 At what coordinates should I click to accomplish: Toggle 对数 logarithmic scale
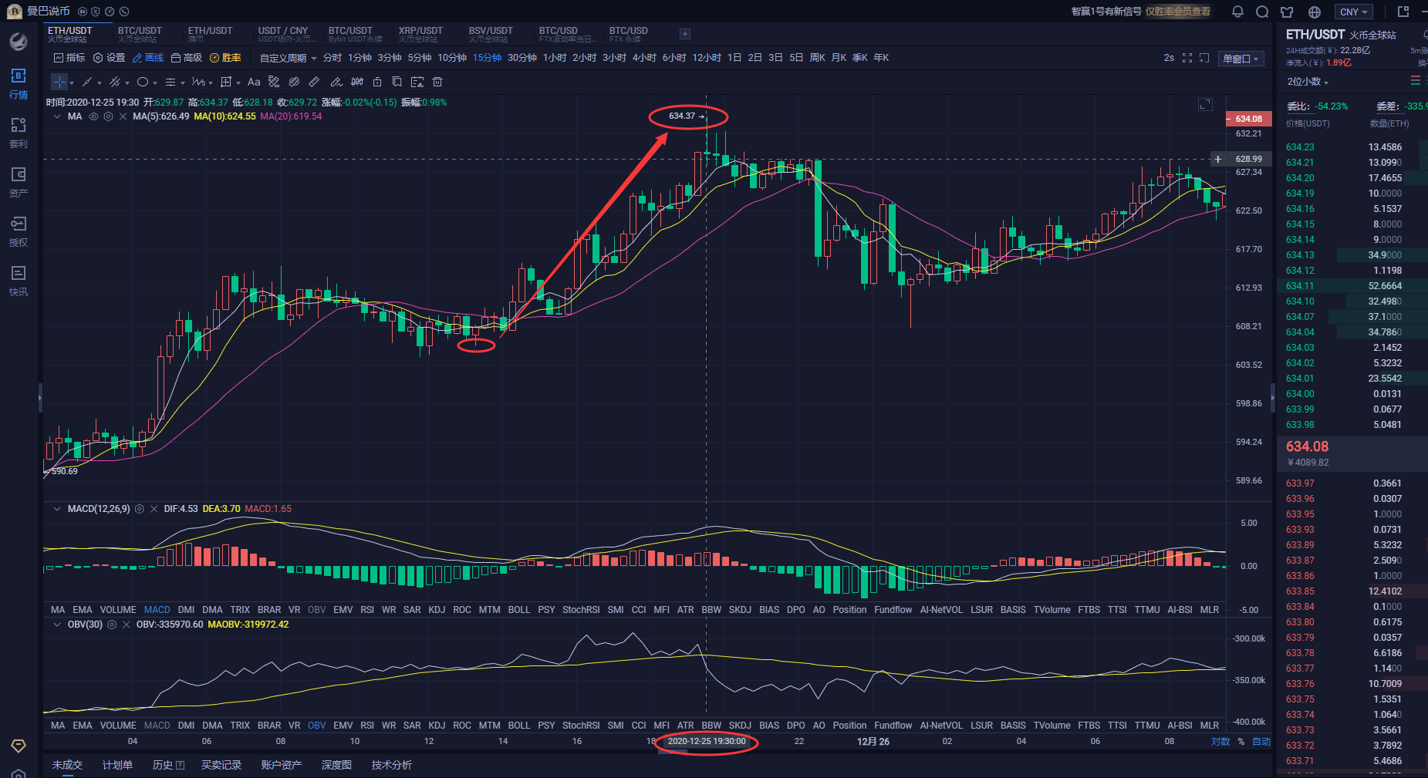pyautogui.click(x=1220, y=742)
